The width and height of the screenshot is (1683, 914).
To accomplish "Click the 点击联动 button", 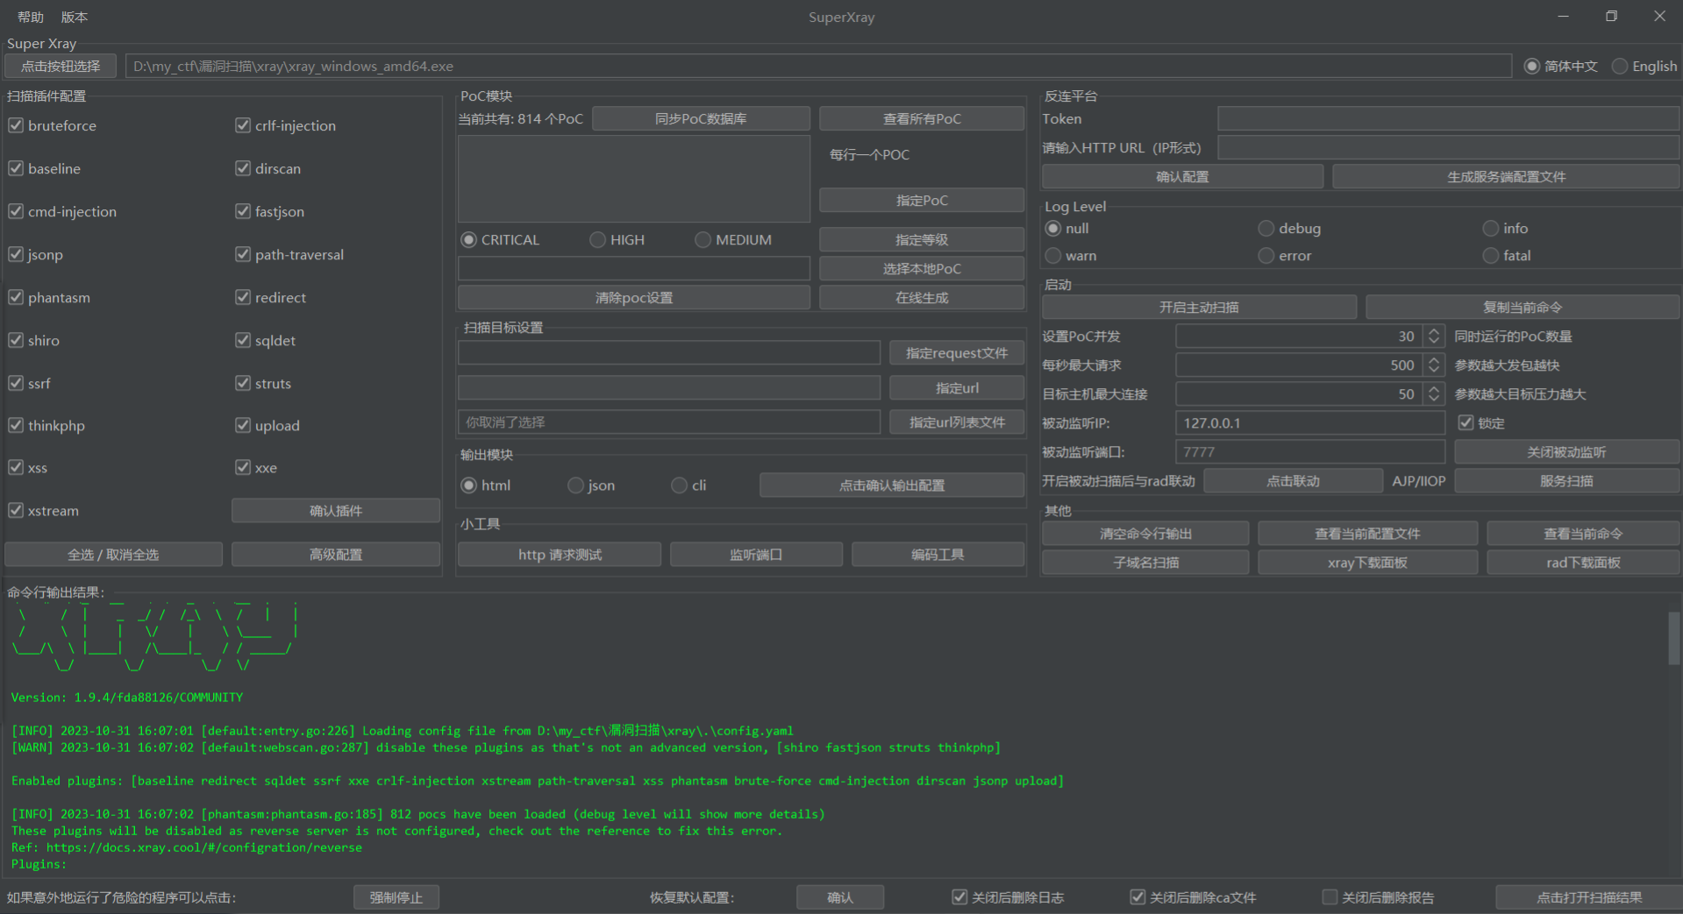I will point(1293,481).
